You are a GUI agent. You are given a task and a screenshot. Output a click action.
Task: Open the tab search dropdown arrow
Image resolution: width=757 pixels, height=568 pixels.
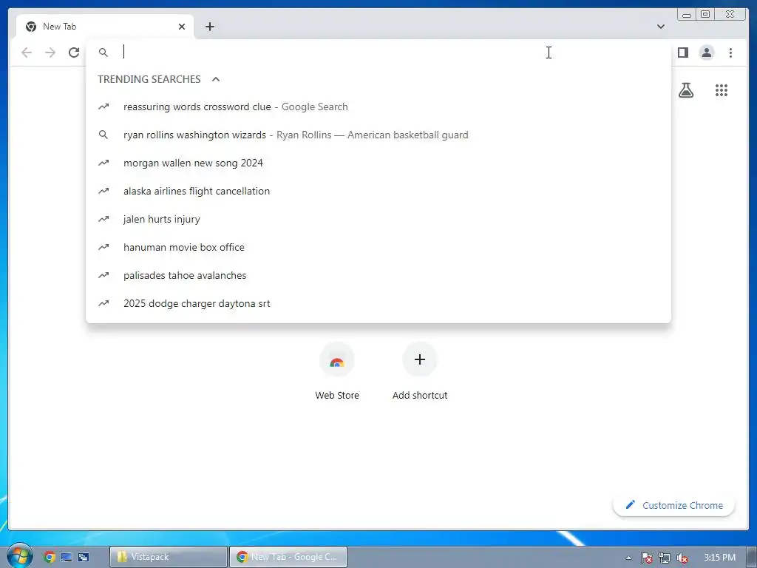pos(660,27)
